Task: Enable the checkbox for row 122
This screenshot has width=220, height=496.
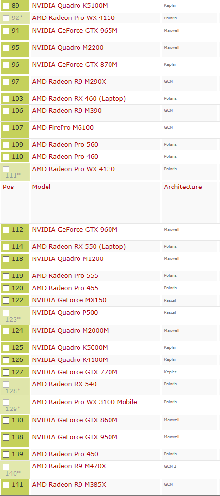Action: pyautogui.click(x=6, y=300)
